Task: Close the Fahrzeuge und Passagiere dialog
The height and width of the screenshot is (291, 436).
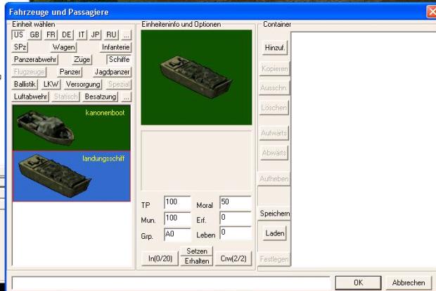Action: click(x=431, y=12)
